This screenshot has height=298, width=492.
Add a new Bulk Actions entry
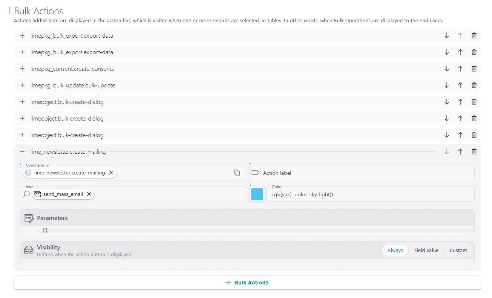247,283
